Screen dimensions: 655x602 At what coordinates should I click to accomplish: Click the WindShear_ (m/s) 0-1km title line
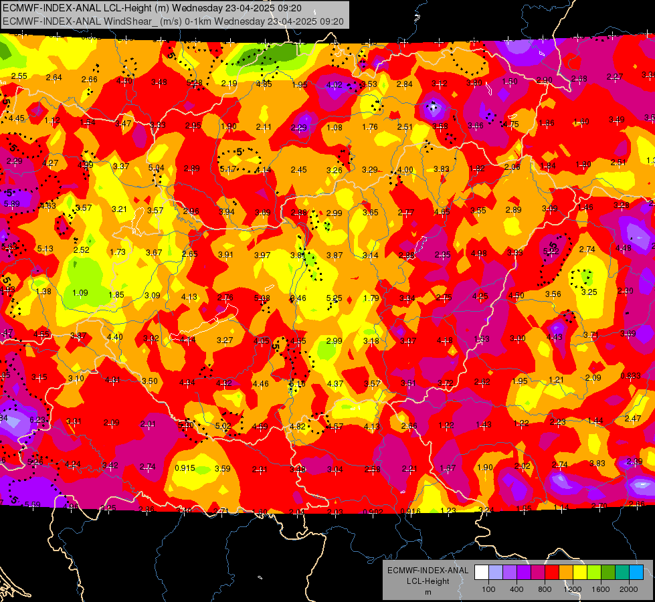point(173,21)
